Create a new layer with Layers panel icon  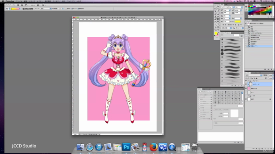tap(268, 148)
